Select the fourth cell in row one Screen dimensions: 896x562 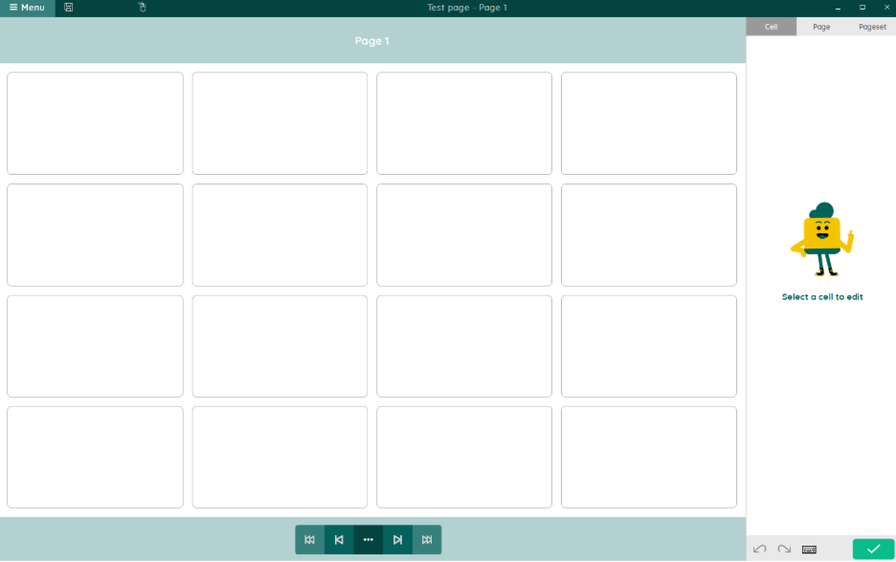point(649,123)
